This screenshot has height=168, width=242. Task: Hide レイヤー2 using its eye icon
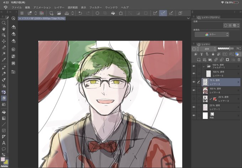(x=194, y=82)
